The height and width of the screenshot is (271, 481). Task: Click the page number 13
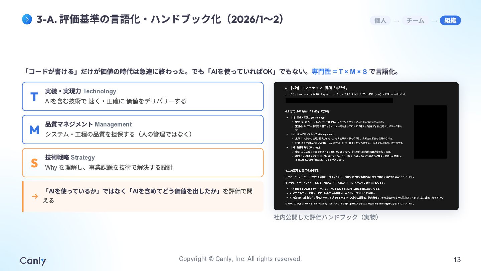457,260
